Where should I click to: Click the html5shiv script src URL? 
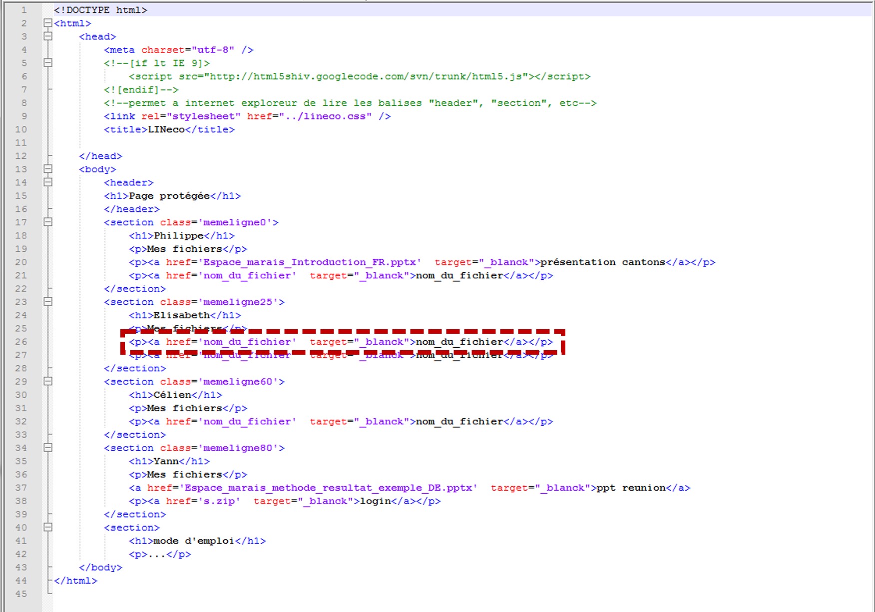366,76
